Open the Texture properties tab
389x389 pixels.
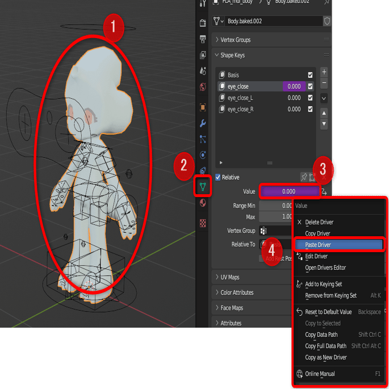tap(203, 223)
